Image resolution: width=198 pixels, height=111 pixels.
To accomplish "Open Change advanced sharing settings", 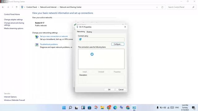I will pos(14,24).
